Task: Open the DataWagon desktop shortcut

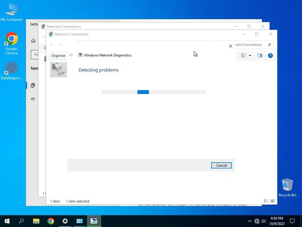Action: (x=12, y=71)
